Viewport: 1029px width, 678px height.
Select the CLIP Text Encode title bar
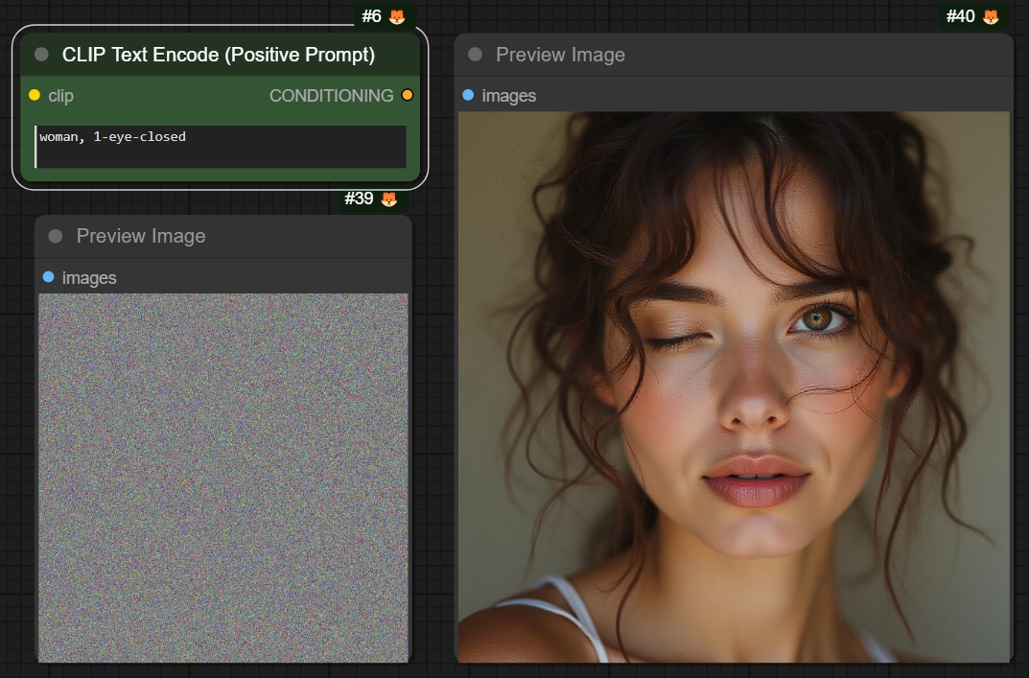click(x=221, y=55)
